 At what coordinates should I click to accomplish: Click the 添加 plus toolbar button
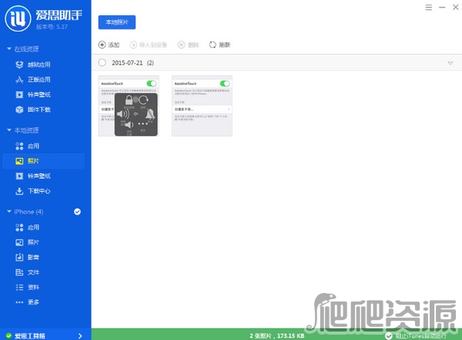click(109, 45)
